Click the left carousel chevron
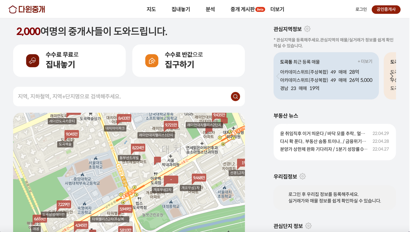The width and height of the screenshot is (410, 232). tap(278, 76)
